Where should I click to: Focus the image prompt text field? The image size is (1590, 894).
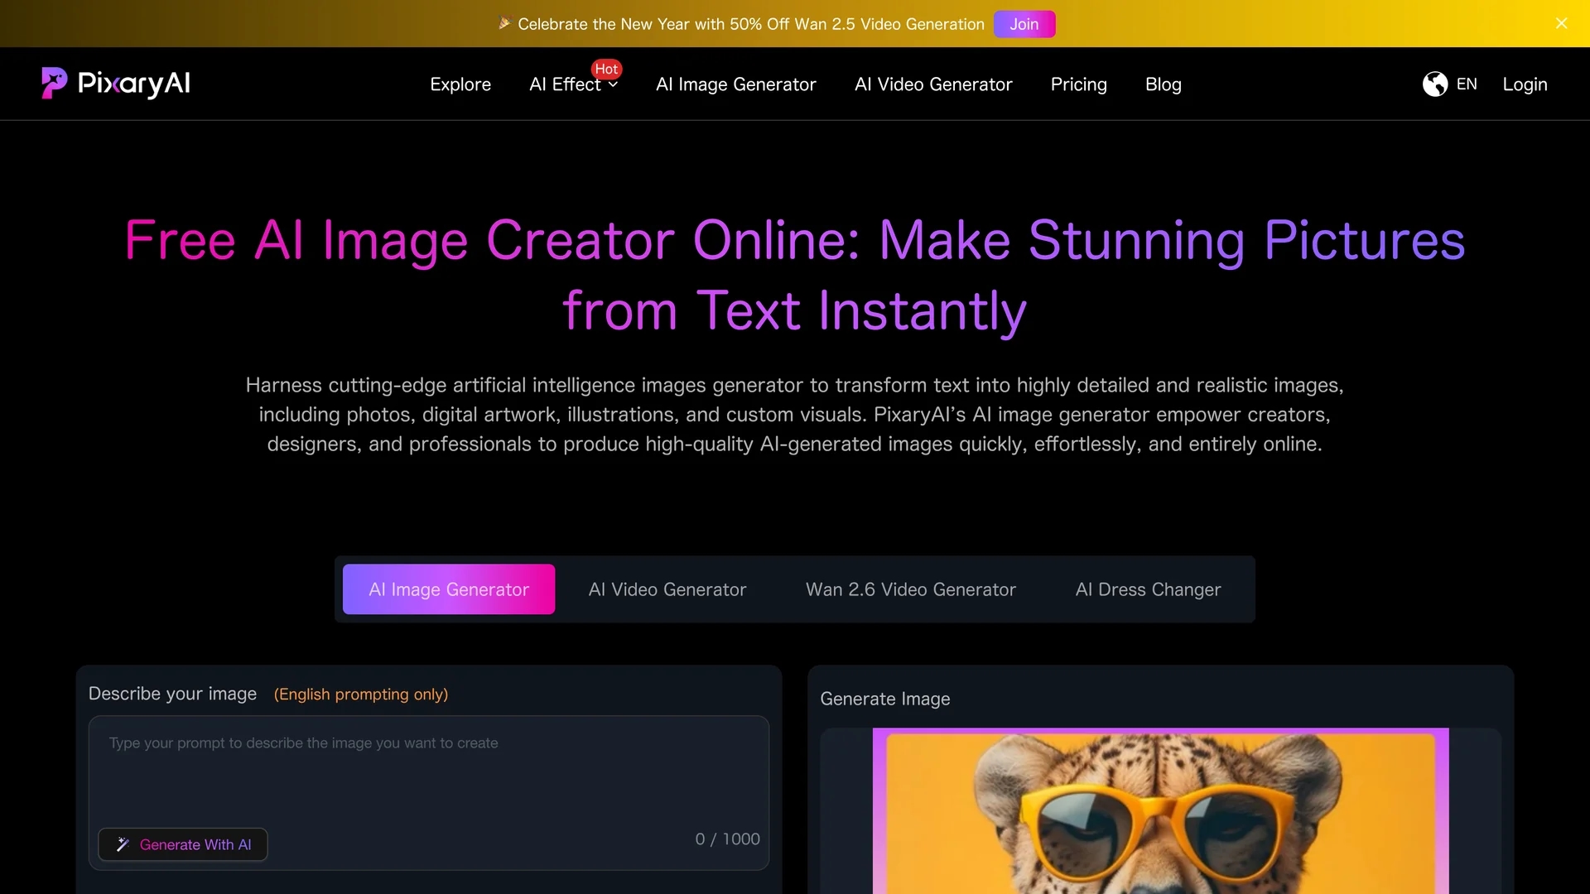(429, 793)
